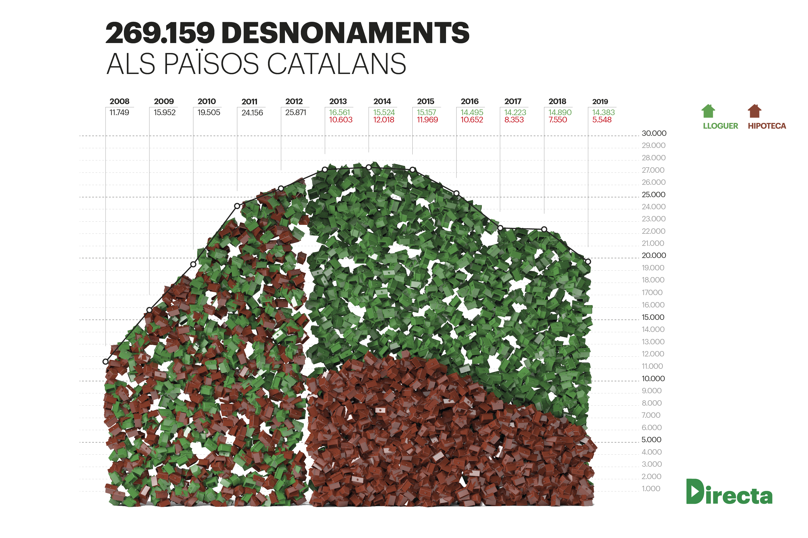Click the ALS PAÏSOS CATALANS subtitle

[256, 64]
